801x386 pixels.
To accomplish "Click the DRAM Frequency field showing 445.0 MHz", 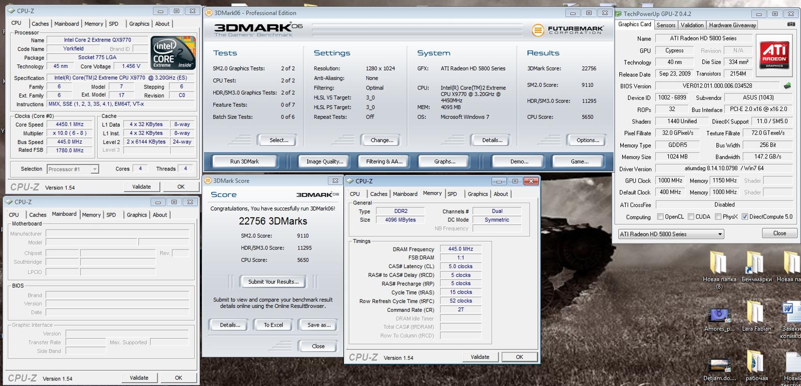I will [x=460, y=249].
